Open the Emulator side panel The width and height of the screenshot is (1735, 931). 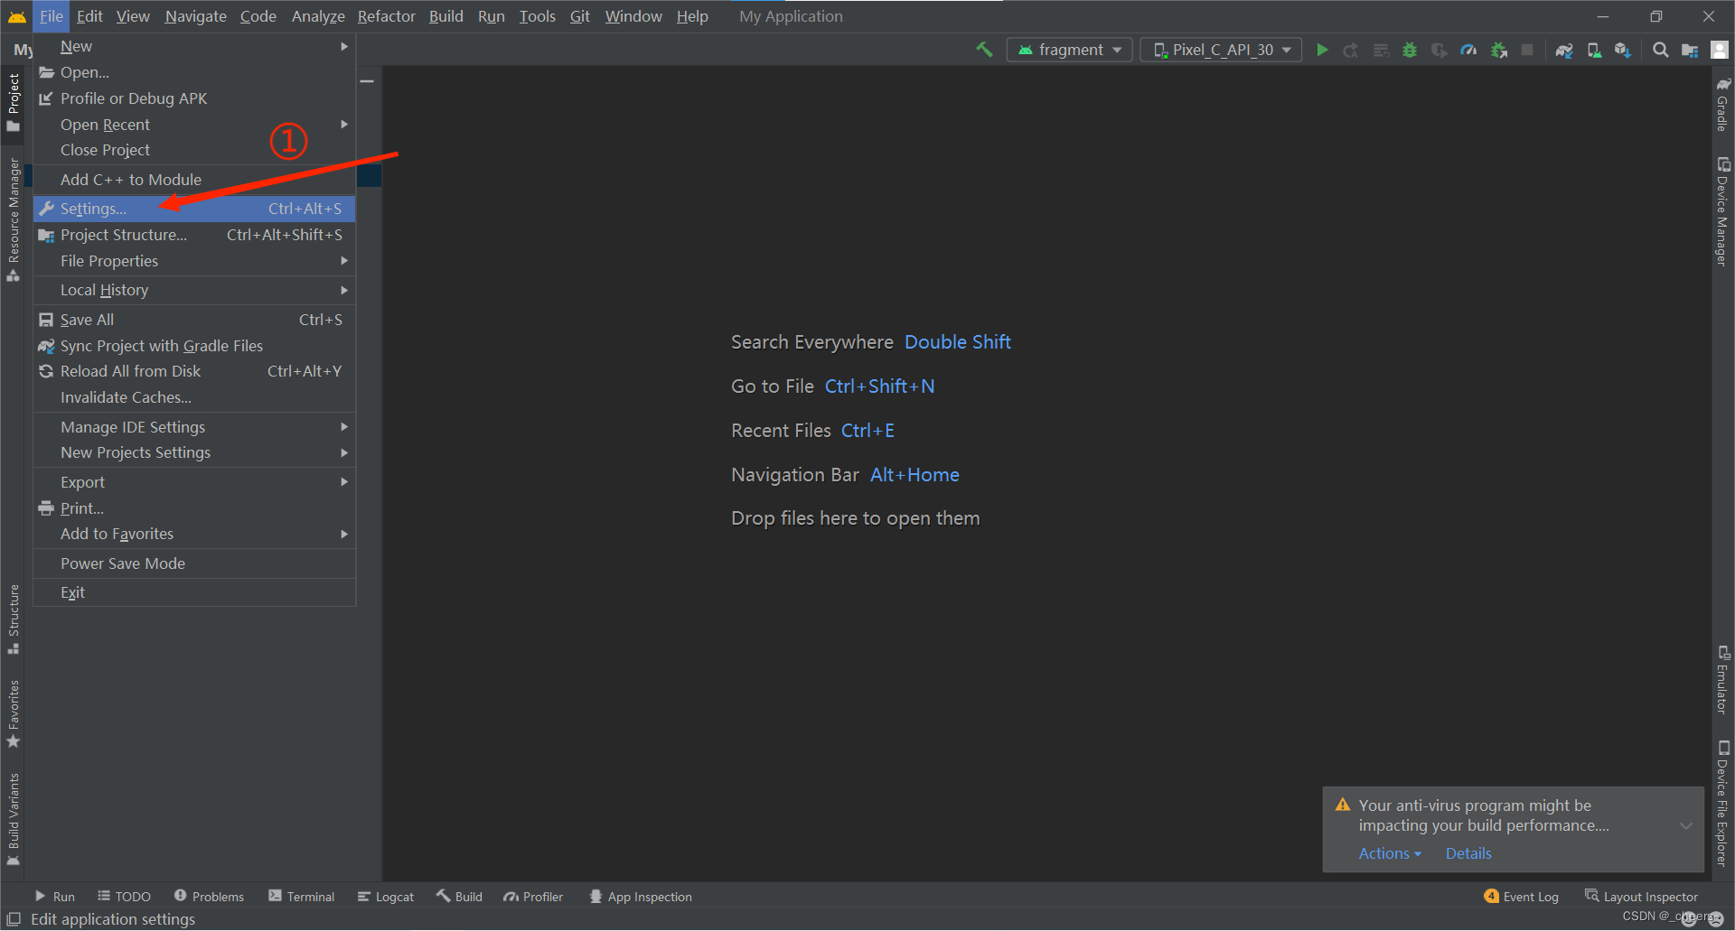1723,680
